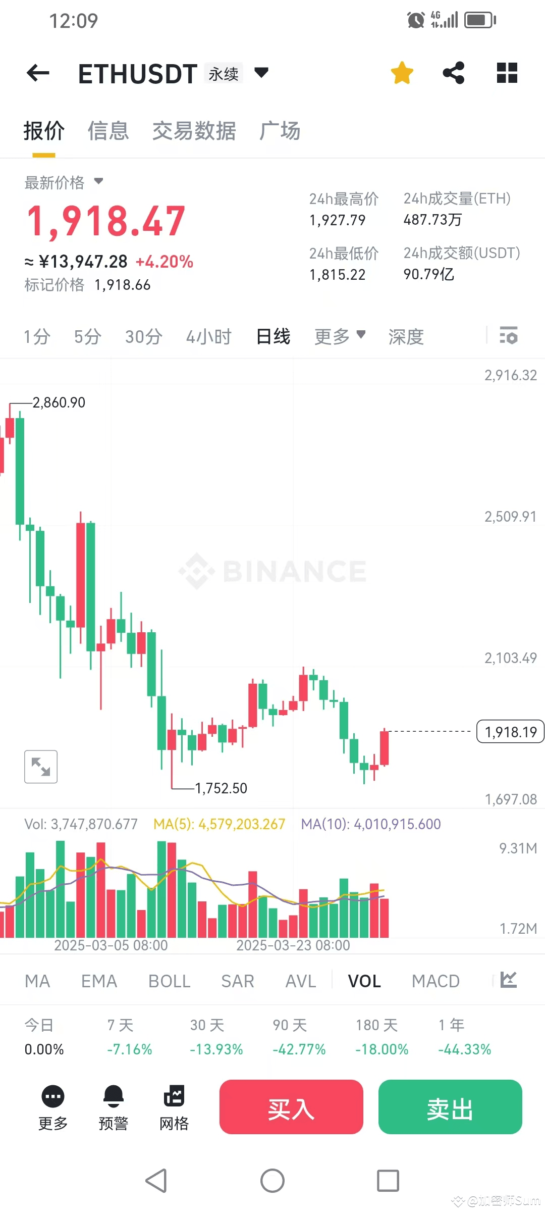Enable the BOLL indicator overlay
The height and width of the screenshot is (1212, 545).
169,981
